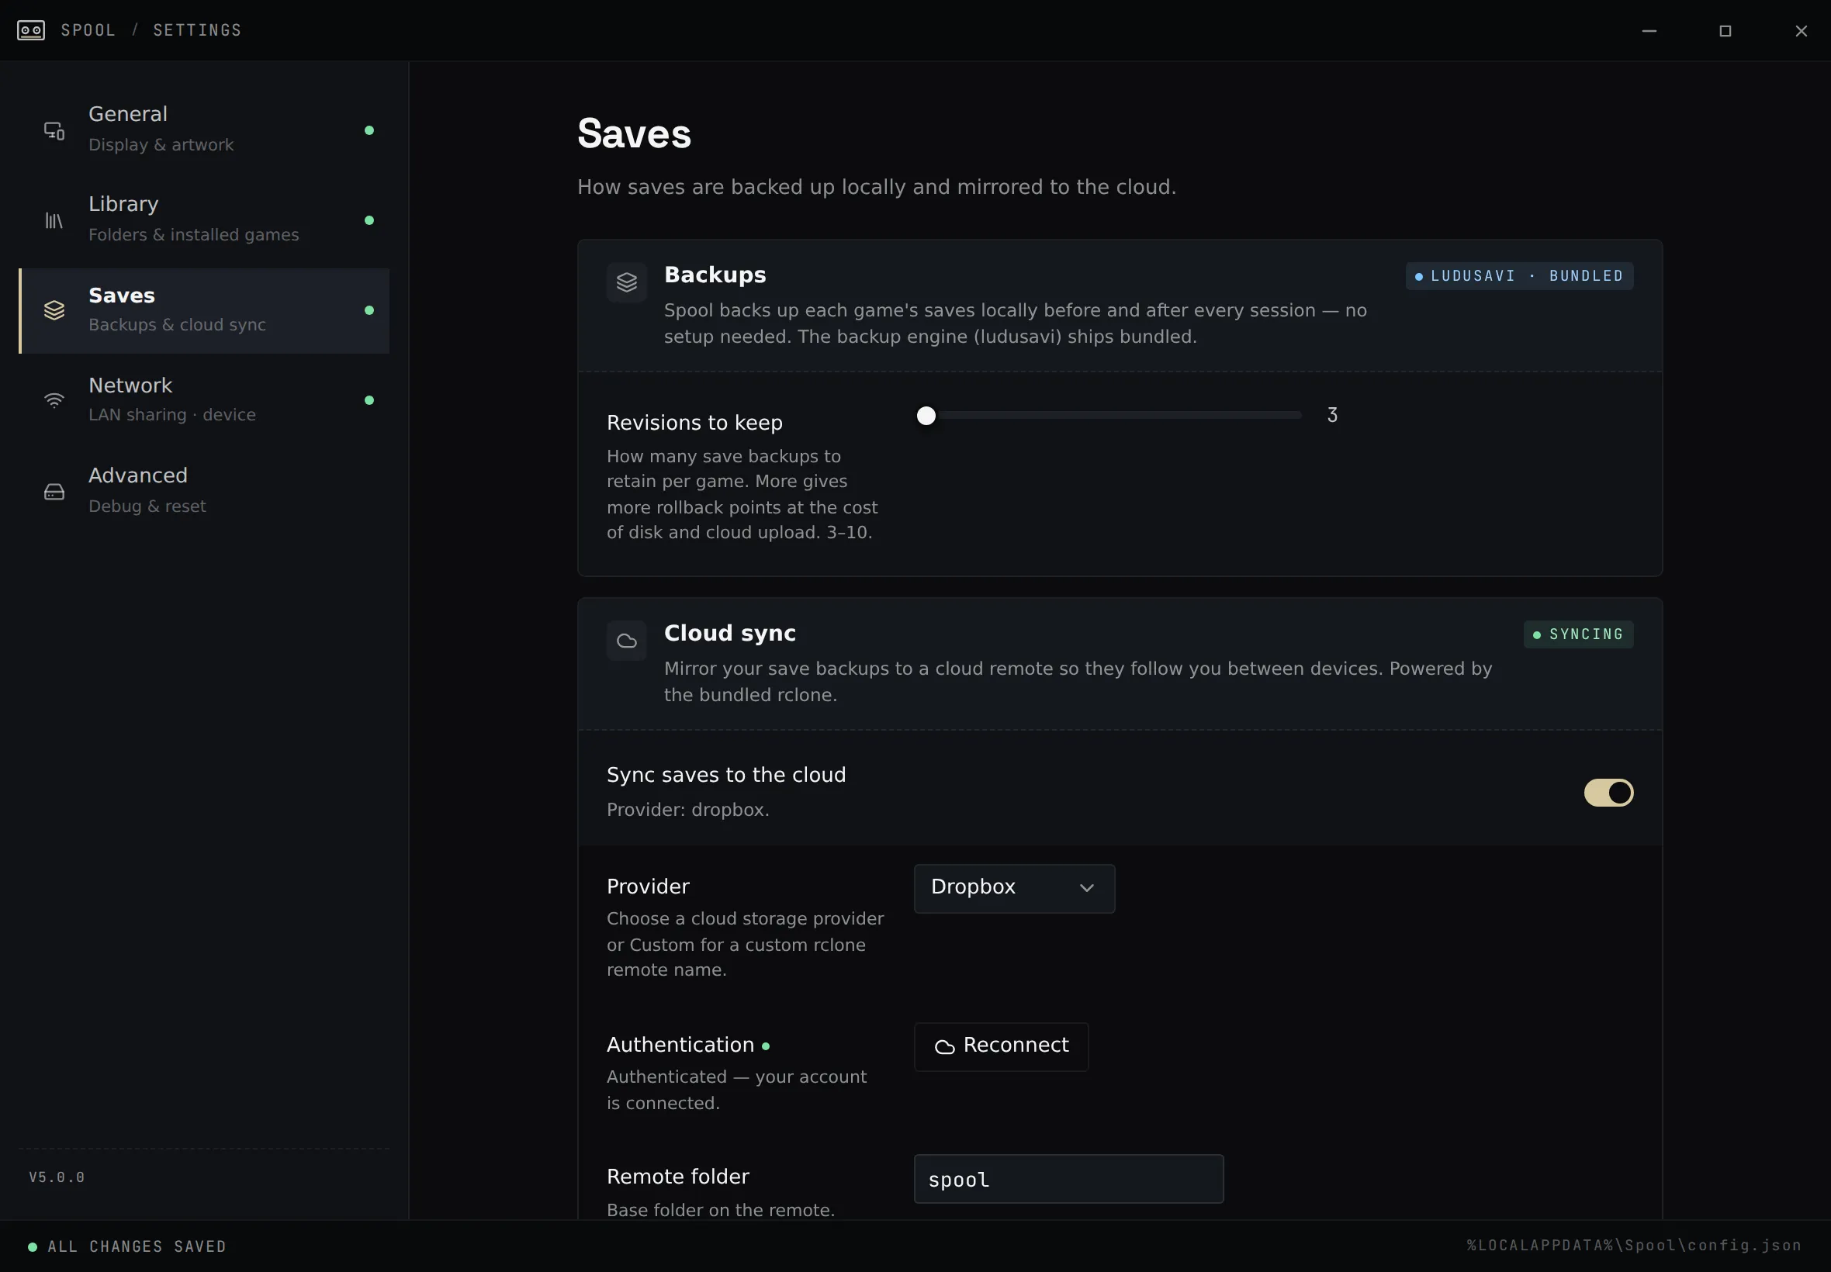Click the Saves layers icon in sidebar
The width and height of the screenshot is (1831, 1272).
tap(54, 310)
